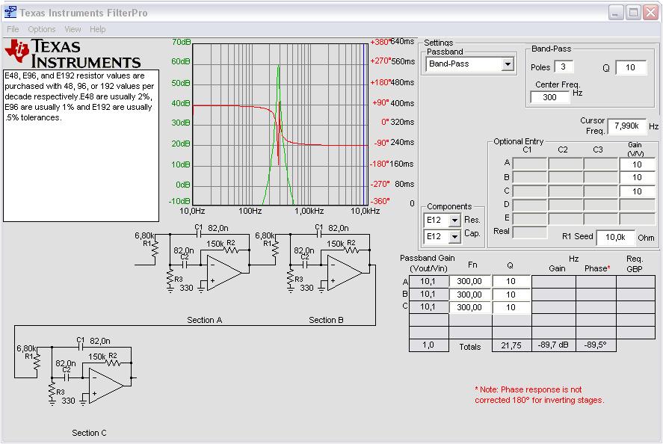Open the File menu
The width and height of the screenshot is (663, 444).
13,29
